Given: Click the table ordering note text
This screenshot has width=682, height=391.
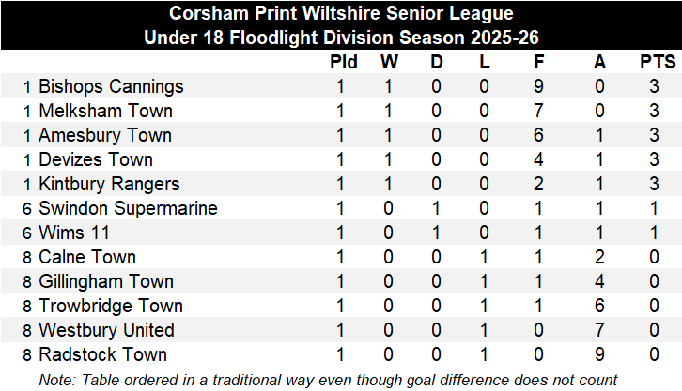Looking at the screenshot, I should pyautogui.click(x=329, y=379).
